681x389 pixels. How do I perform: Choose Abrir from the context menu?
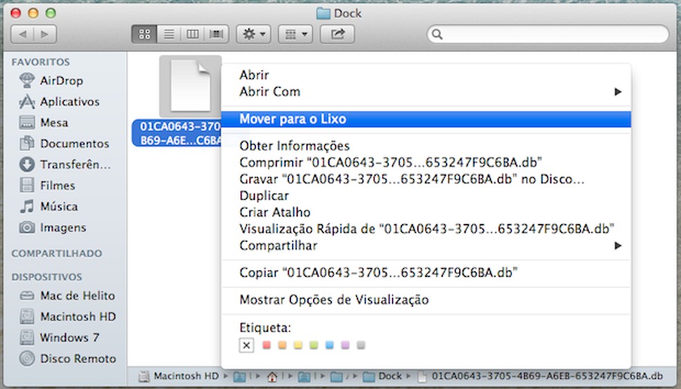426,75
